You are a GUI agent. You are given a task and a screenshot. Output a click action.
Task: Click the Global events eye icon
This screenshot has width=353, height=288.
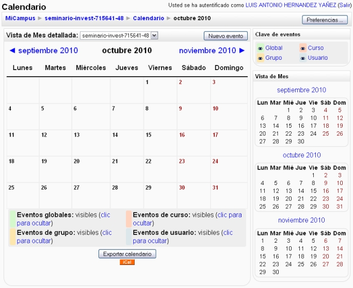[261, 48]
